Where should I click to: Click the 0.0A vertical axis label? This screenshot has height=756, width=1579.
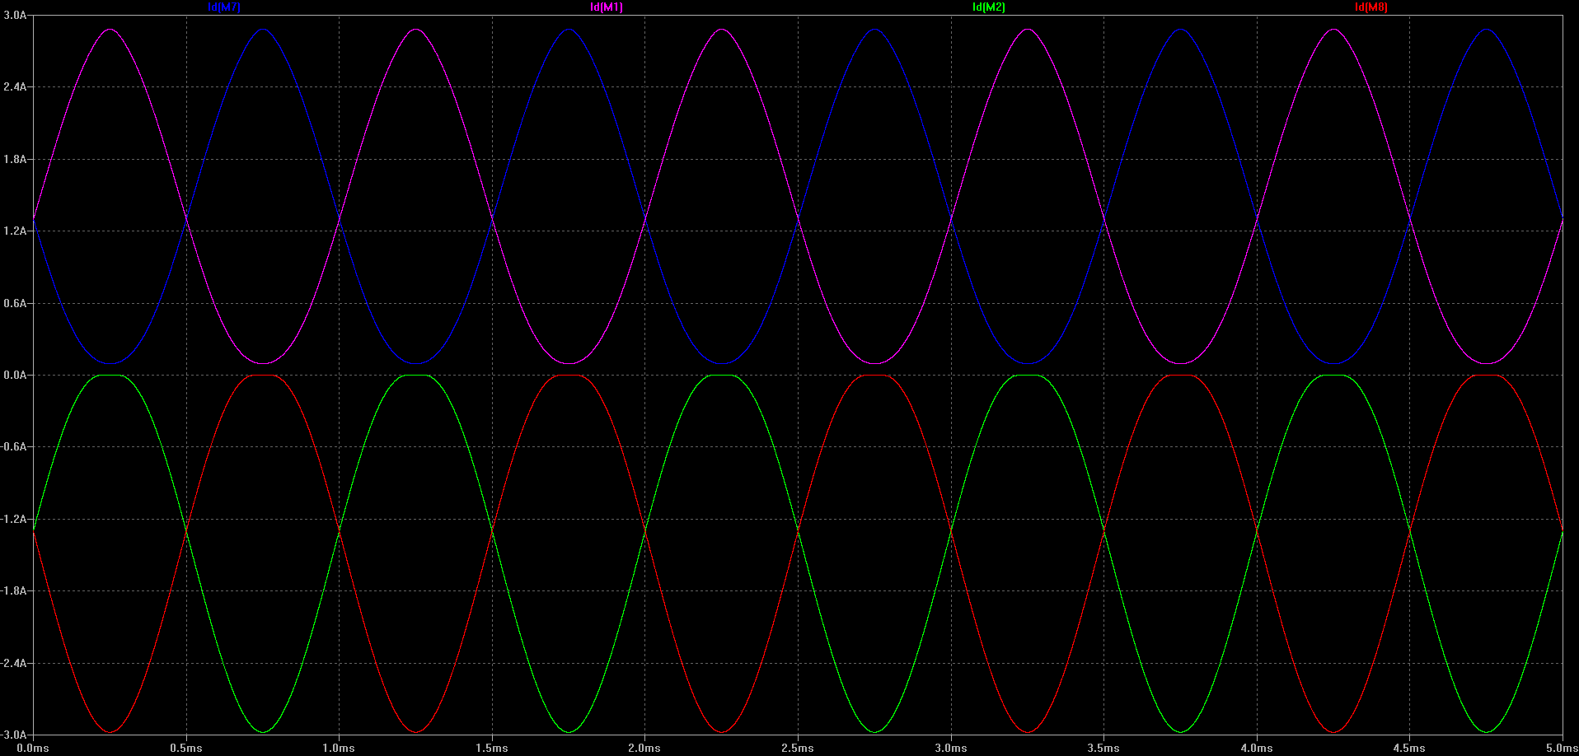pyautogui.click(x=15, y=376)
